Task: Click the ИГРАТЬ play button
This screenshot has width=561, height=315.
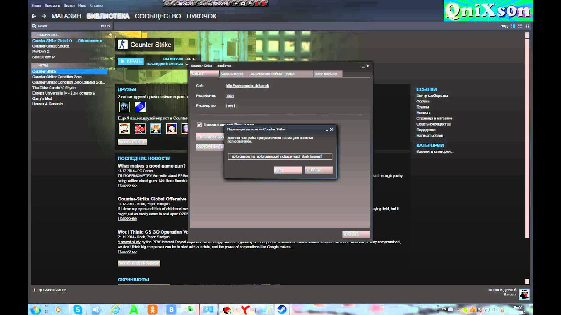Action: pos(131,61)
